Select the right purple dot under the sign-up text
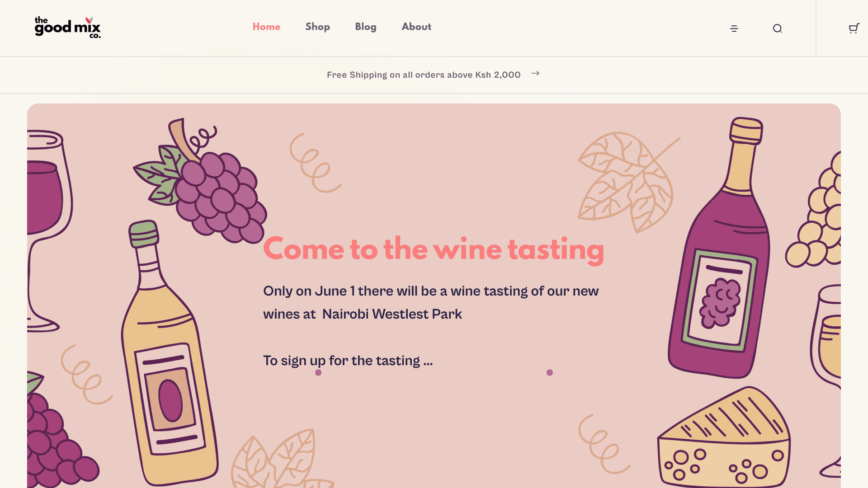868x488 pixels. [550, 373]
